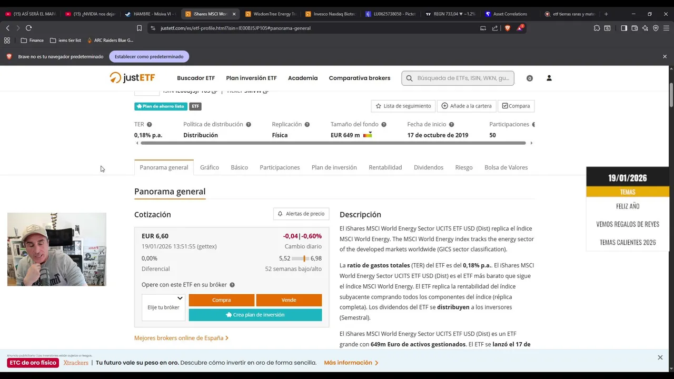Open the Elije tu bróker dropdown
674x379 pixels.
click(x=163, y=307)
